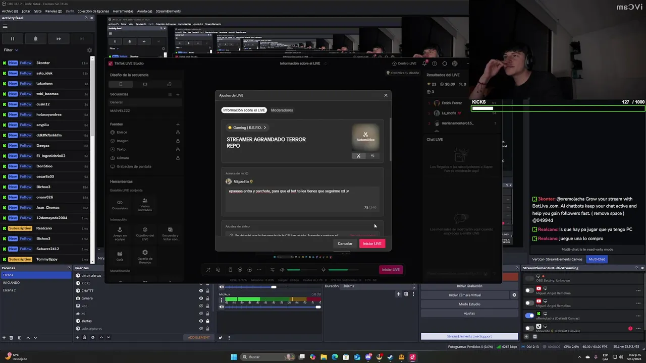Select the scissors crop icon under cover
646x363 pixels.
[359, 156]
